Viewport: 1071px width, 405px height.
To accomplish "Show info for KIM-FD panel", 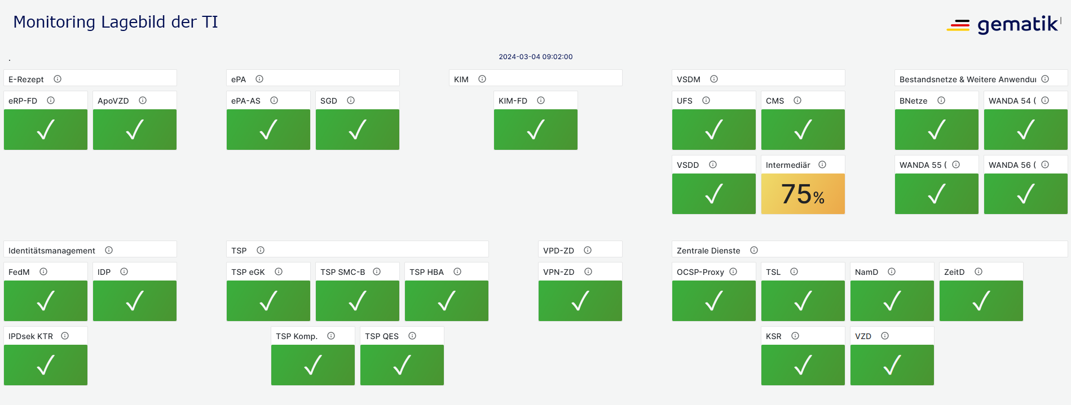I will (541, 100).
